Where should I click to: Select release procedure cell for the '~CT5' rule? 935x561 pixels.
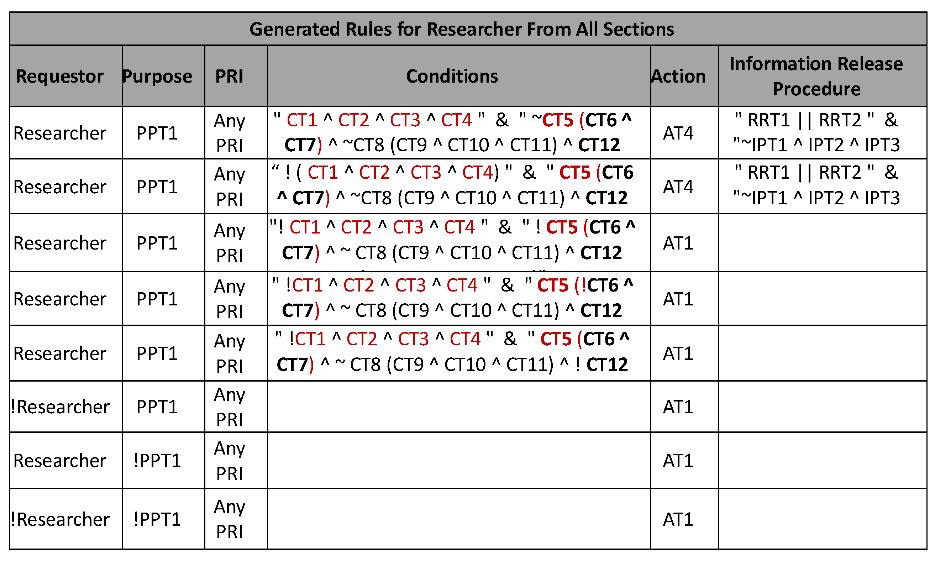pos(816,132)
